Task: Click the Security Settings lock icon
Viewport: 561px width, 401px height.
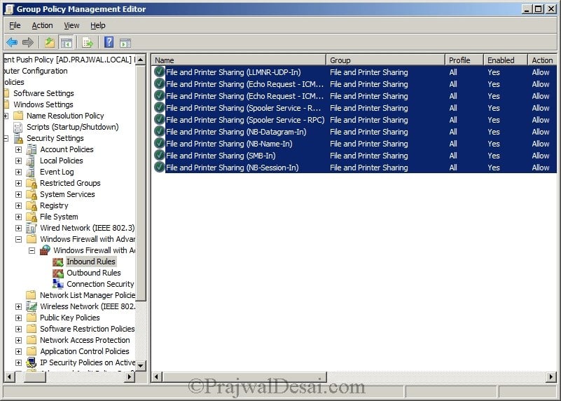Action: 18,138
